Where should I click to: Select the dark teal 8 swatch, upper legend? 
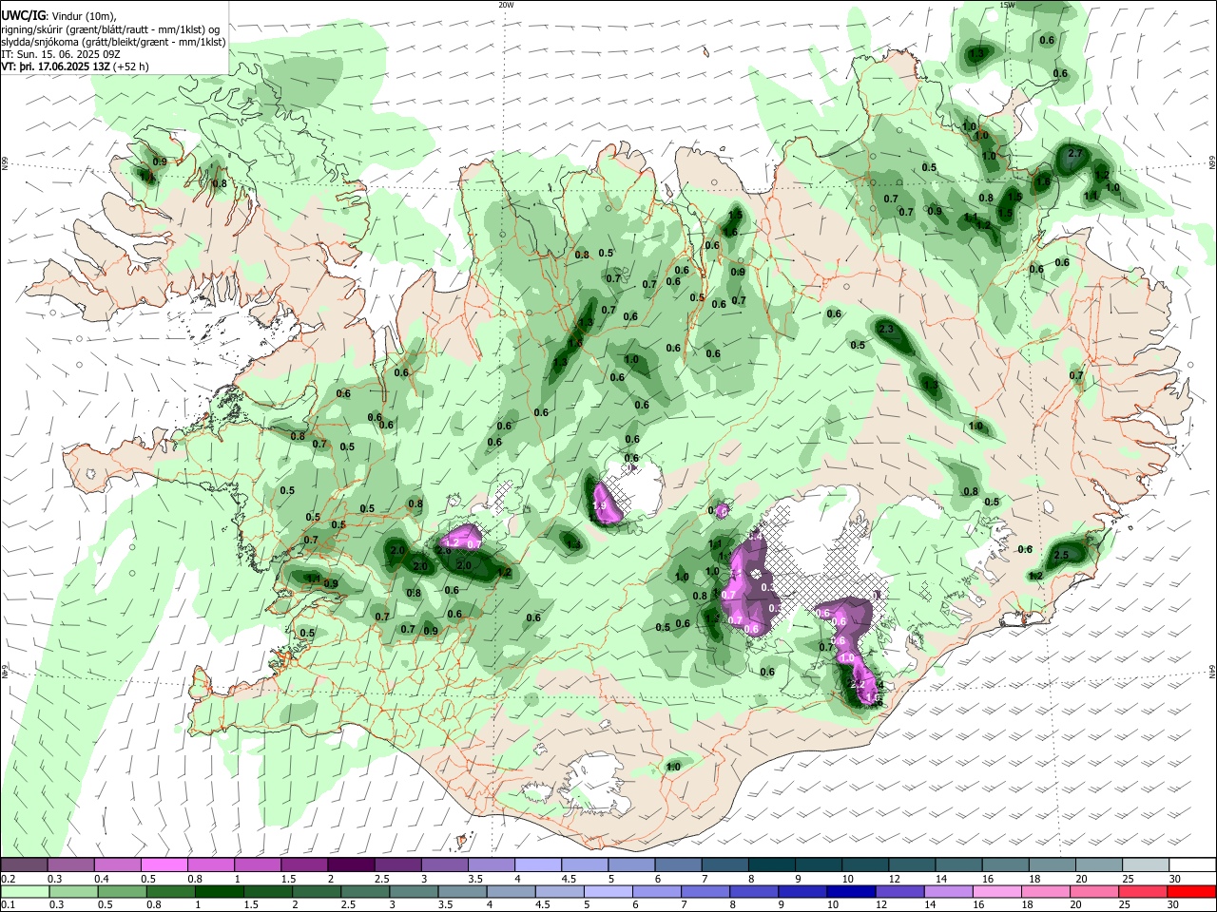pos(772,864)
